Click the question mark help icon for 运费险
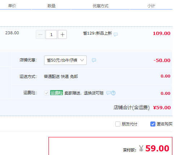The width and height of the screenshot is (176, 155). pos(113,93)
